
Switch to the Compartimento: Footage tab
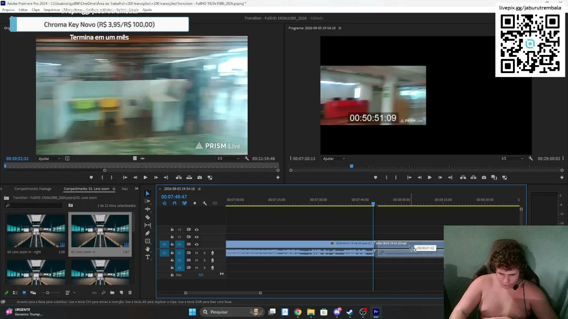[33, 189]
